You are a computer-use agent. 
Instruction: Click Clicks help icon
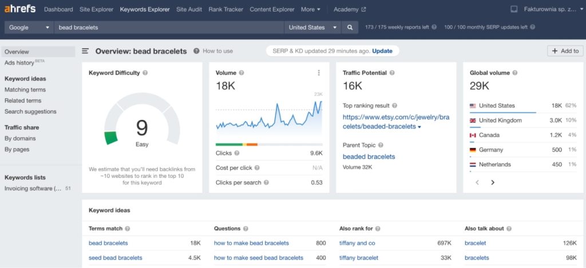coord(236,153)
